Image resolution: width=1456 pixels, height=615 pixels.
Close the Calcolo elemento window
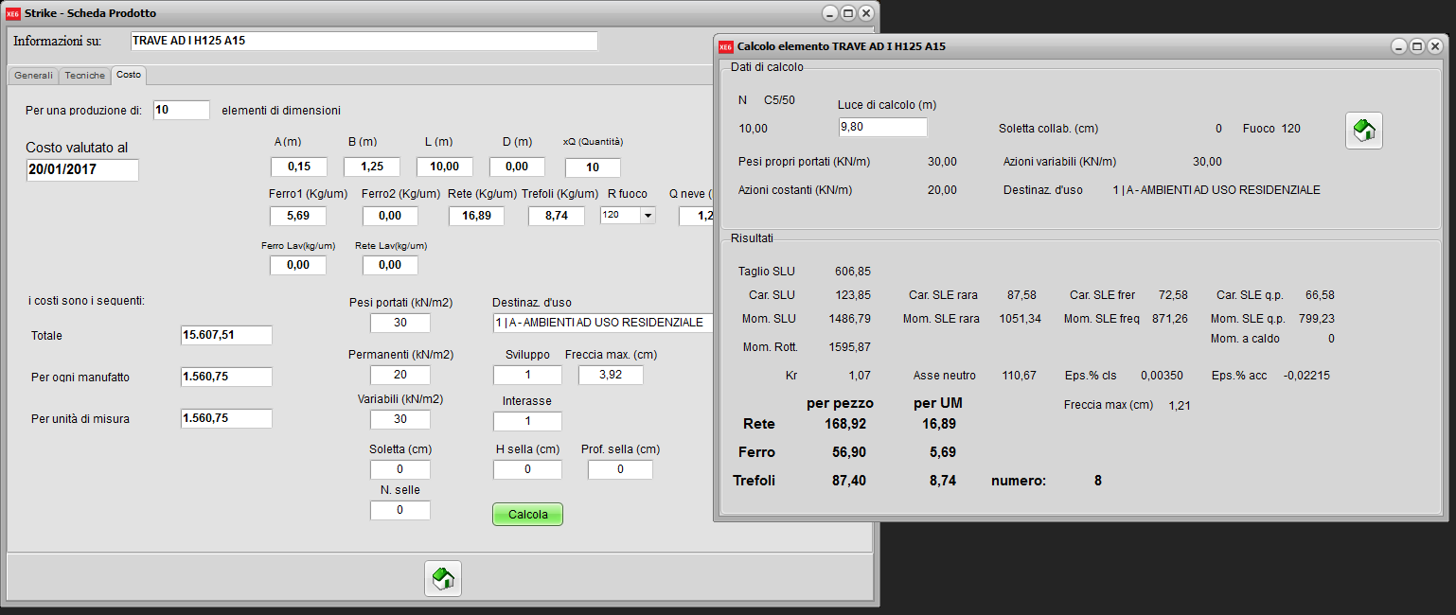click(1435, 46)
